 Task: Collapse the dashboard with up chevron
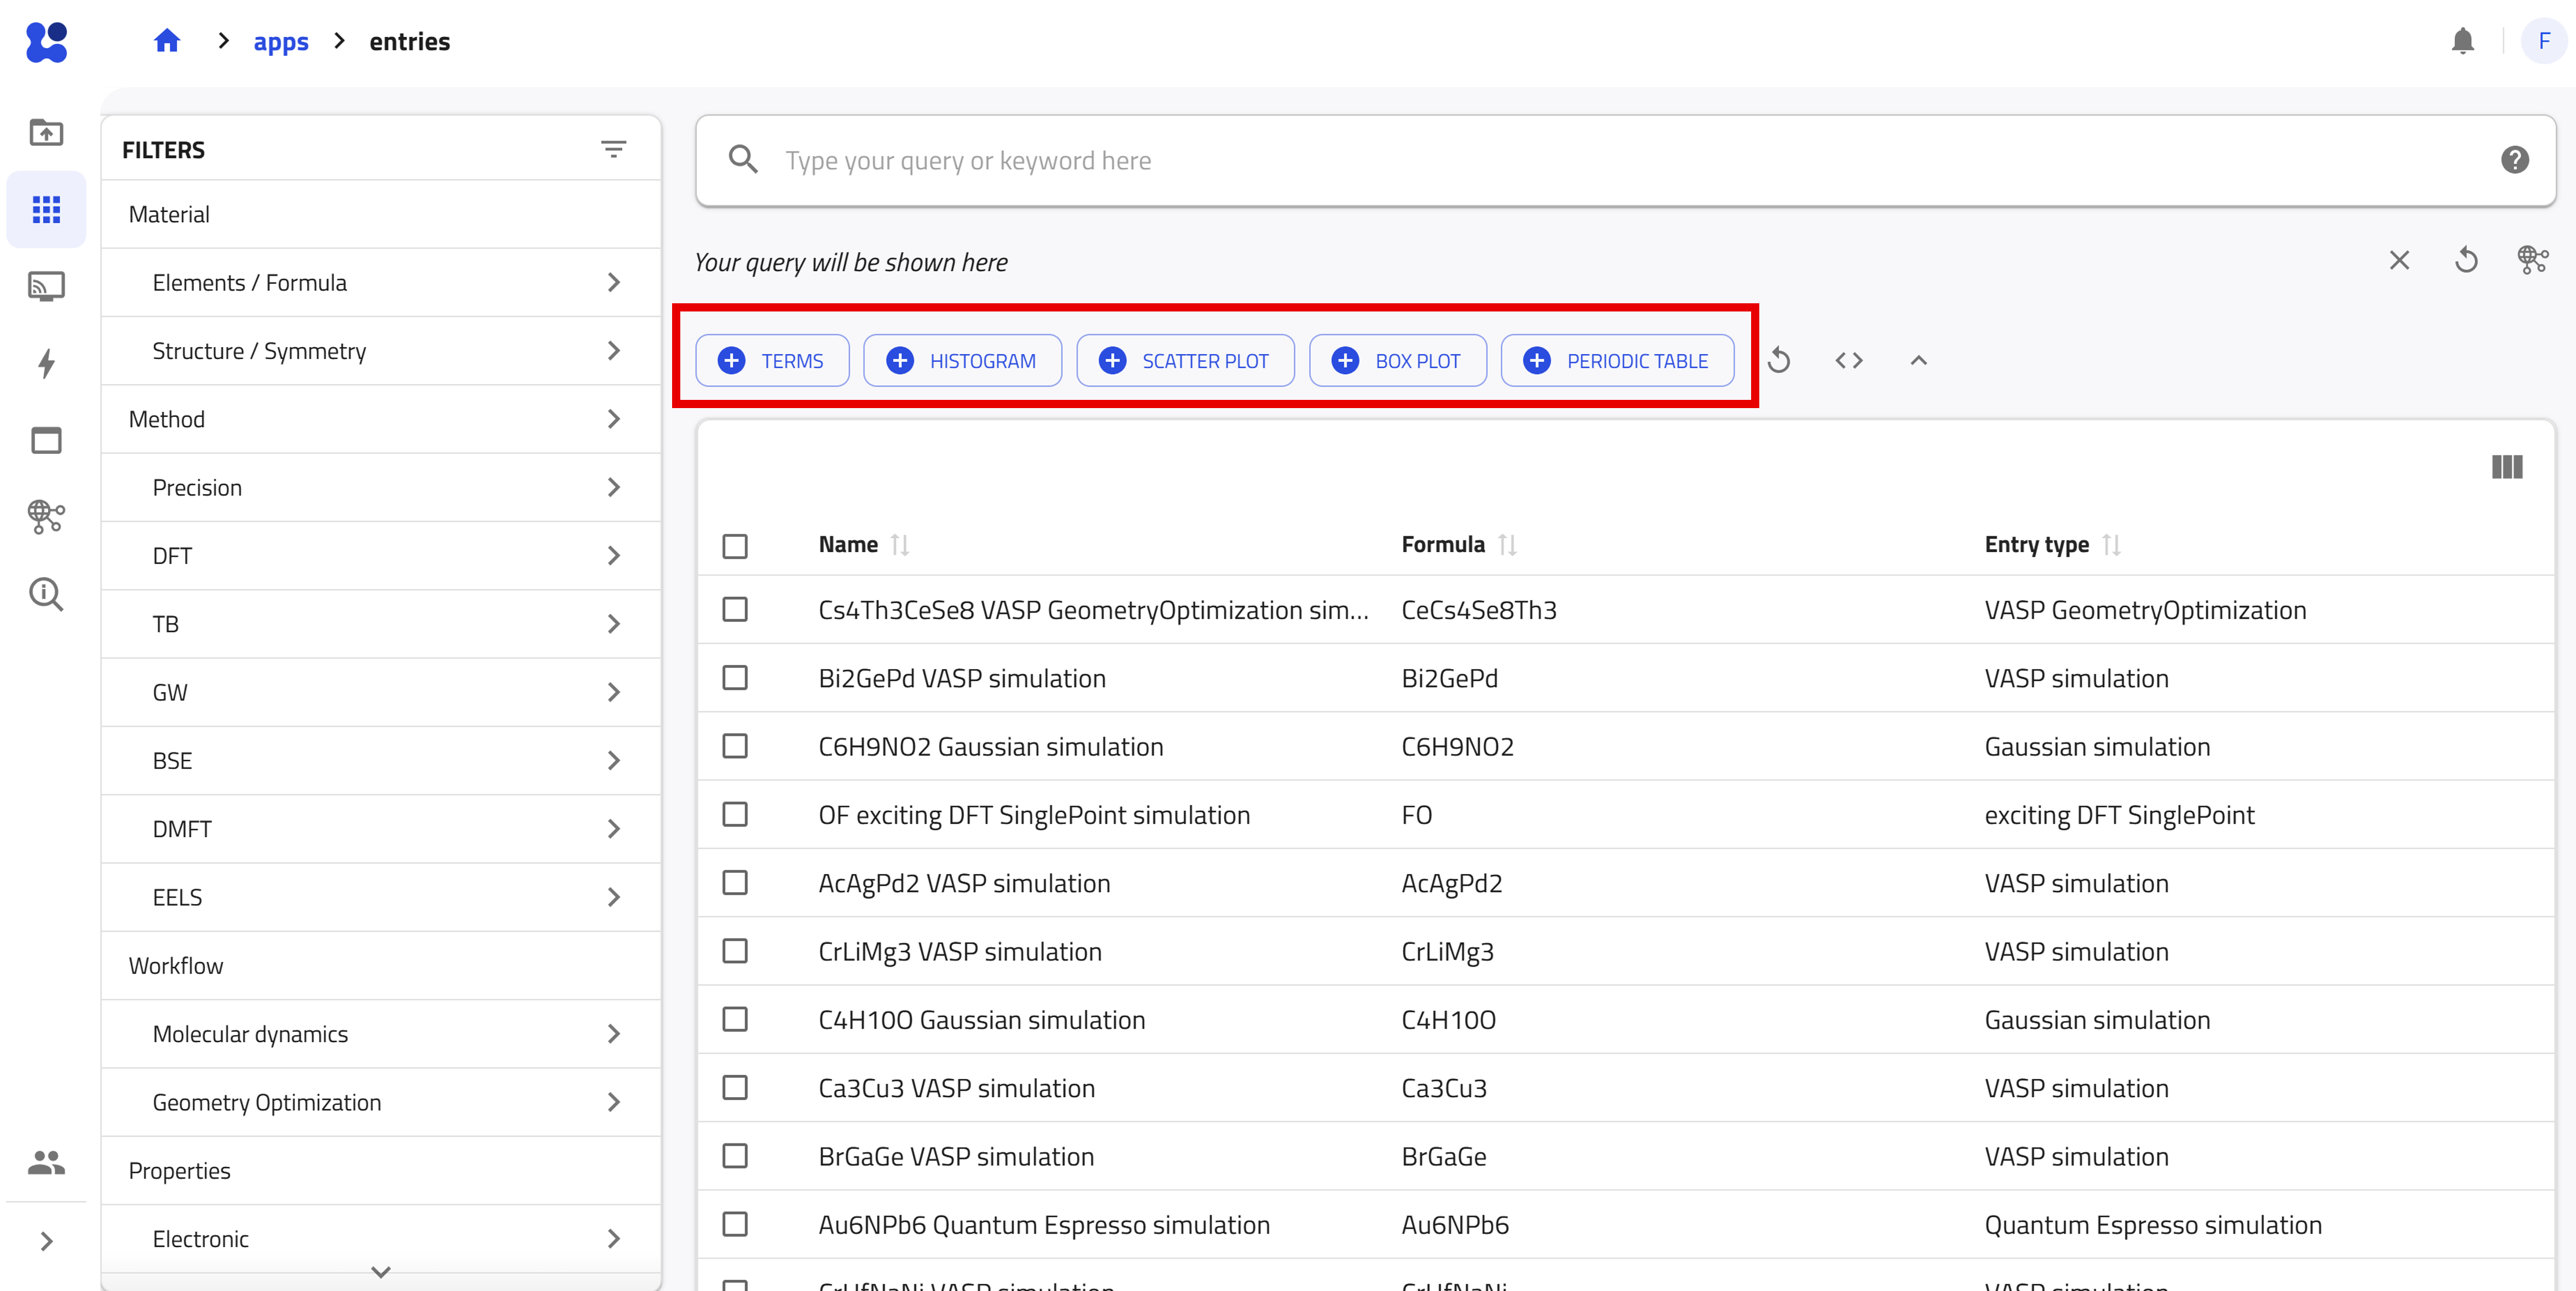(x=1918, y=360)
